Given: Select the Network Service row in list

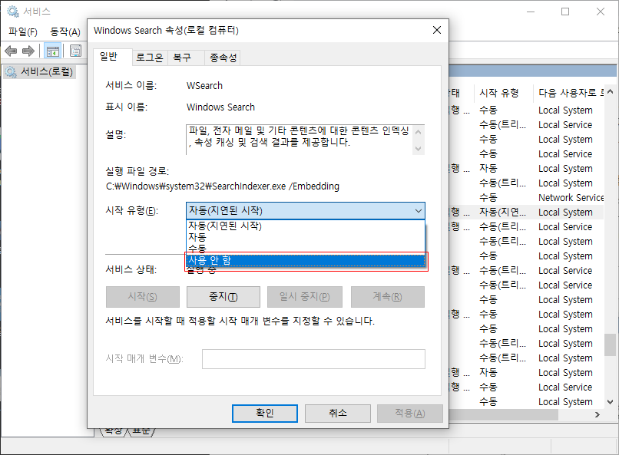Looking at the screenshot, I should coord(527,197).
